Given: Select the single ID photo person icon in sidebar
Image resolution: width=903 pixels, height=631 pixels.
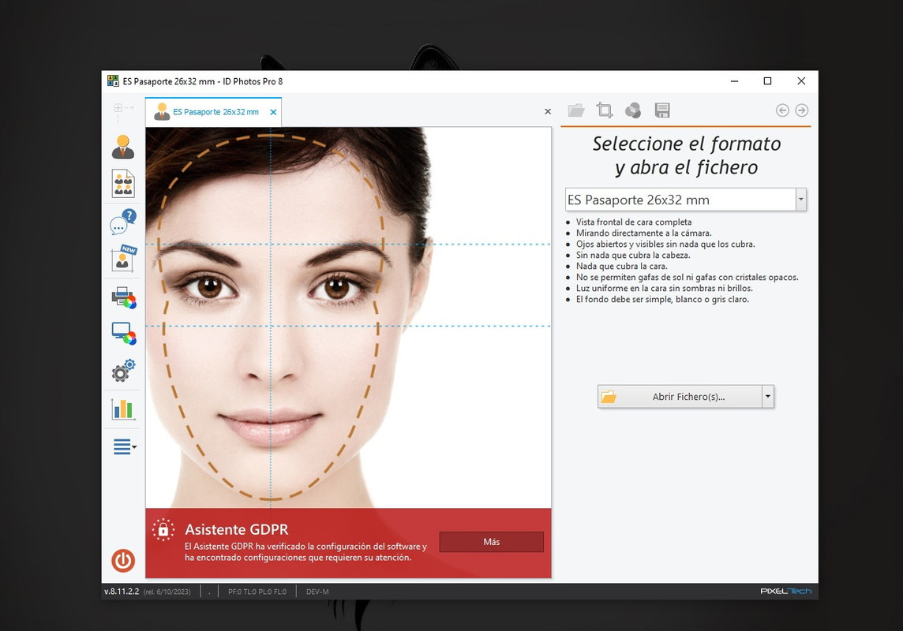Looking at the screenshot, I should [x=122, y=147].
